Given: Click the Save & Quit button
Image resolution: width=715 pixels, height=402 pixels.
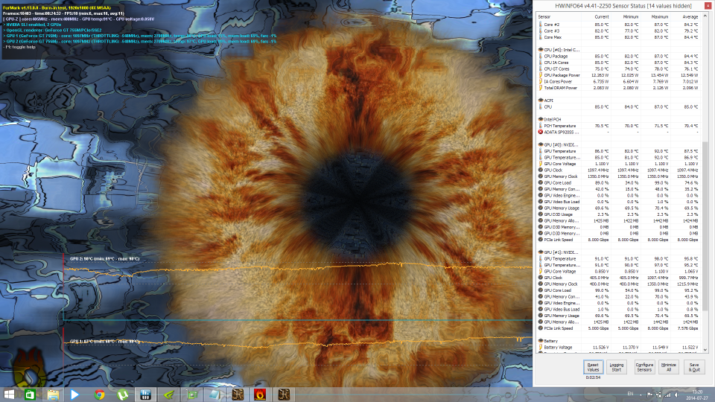Looking at the screenshot, I should (694, 367).
